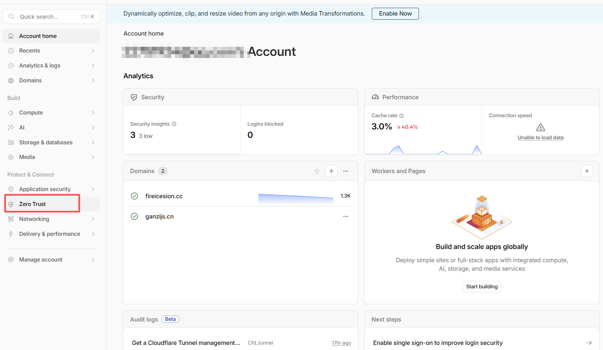The height and width of the screenshot is (350, 603).
Task: Expand the Delivery & performance chevron
Action: [x=93, y=234]
